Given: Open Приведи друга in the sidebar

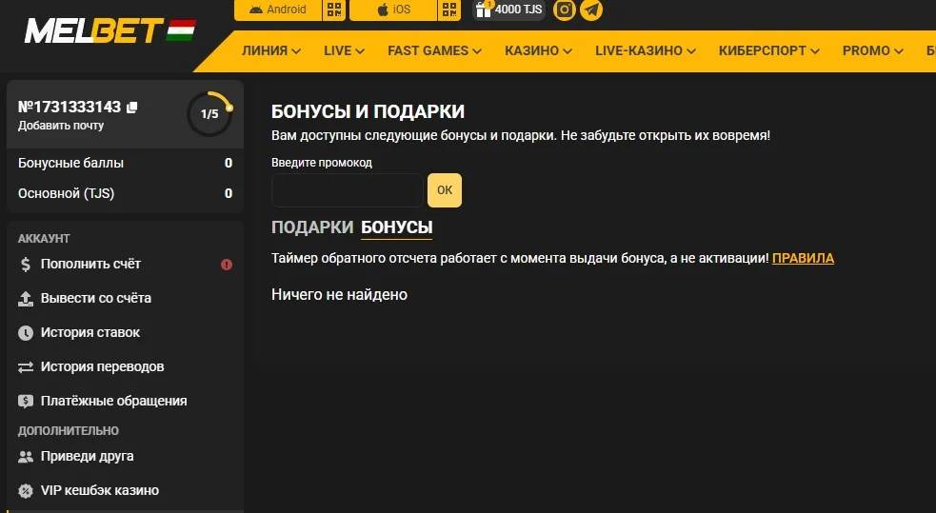Looking at the screenshot, I should 126,456.
